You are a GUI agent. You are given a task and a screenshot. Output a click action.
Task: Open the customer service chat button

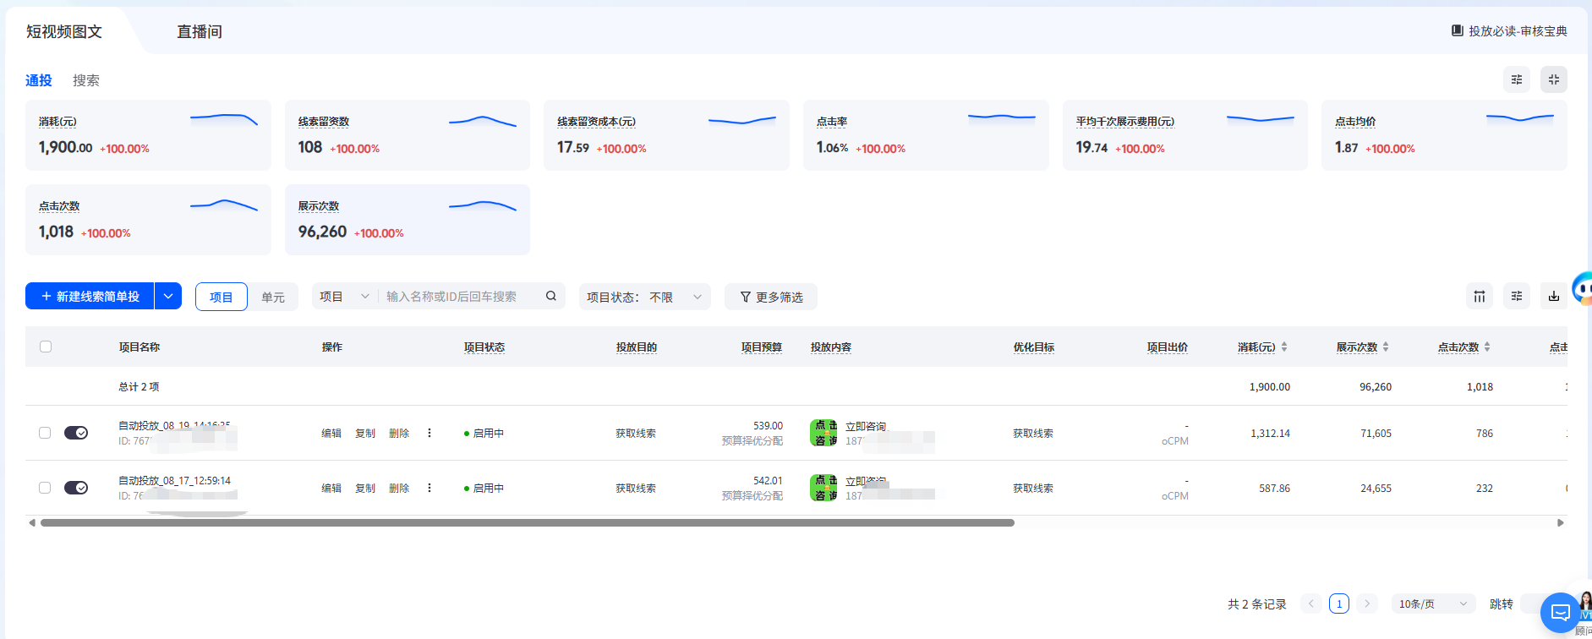tap(1561, 613)
